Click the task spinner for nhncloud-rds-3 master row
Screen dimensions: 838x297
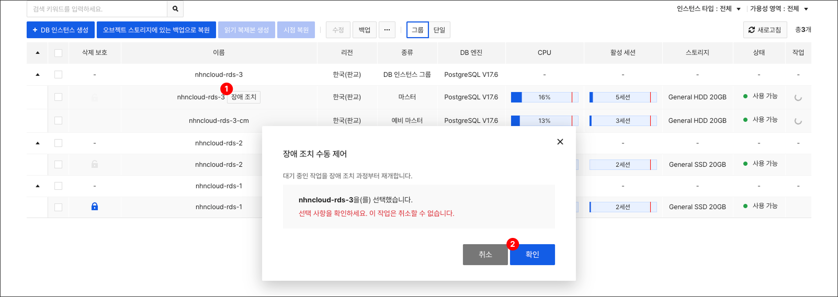798,97
